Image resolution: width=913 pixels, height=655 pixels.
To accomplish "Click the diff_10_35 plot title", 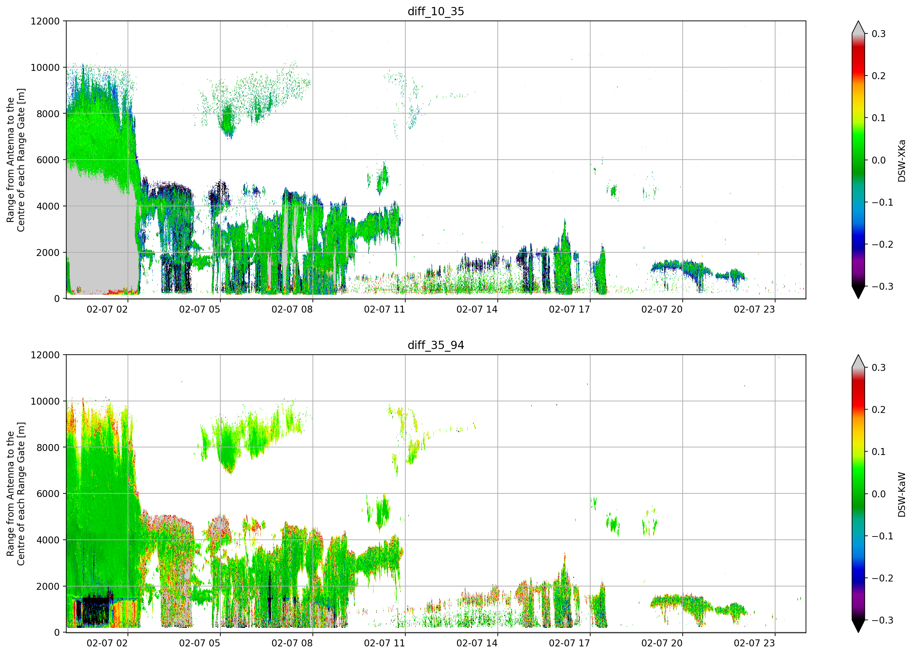I will coord(435,11).
